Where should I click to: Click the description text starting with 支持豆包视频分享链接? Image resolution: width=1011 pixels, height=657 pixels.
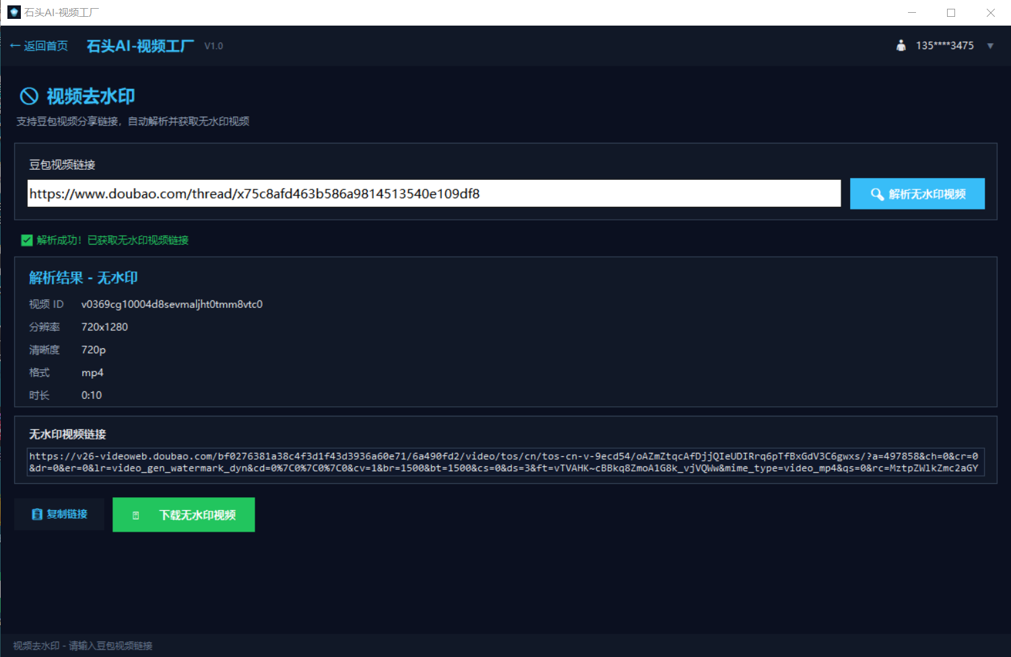click(133, 121)
